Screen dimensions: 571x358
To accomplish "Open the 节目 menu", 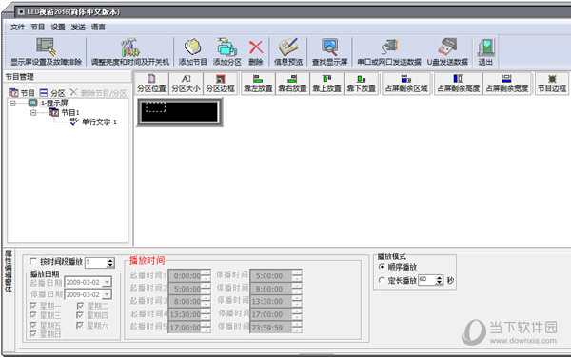I will pos(37,27).
